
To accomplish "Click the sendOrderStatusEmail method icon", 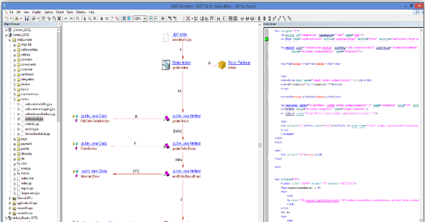I will 167,174.
